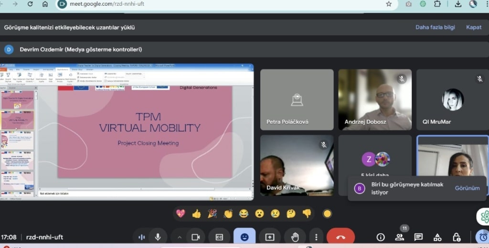Expand video settings with the up chevron
The height and width of the screenshot is (248, 489).
point(180,237)
